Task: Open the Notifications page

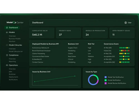Action: 13,80
